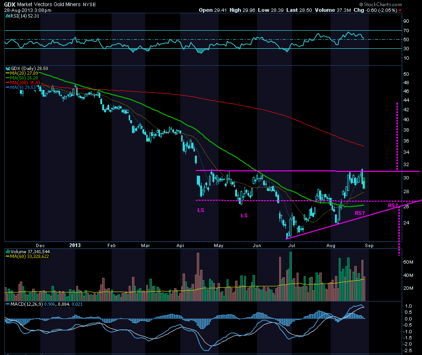Click the yellow MA(20) legend color marker
Viewport: 422px width, 355px height.
pyautogui.click(x=8, y=73)
